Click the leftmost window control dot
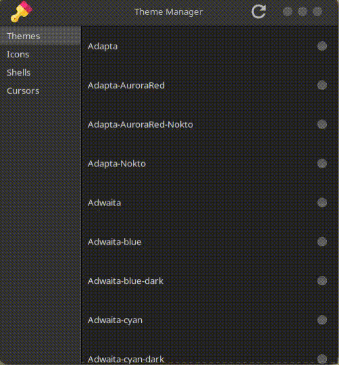 (x=288, y=11)
